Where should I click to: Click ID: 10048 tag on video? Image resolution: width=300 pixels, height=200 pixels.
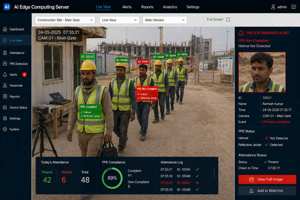click(x=159, y=57)
